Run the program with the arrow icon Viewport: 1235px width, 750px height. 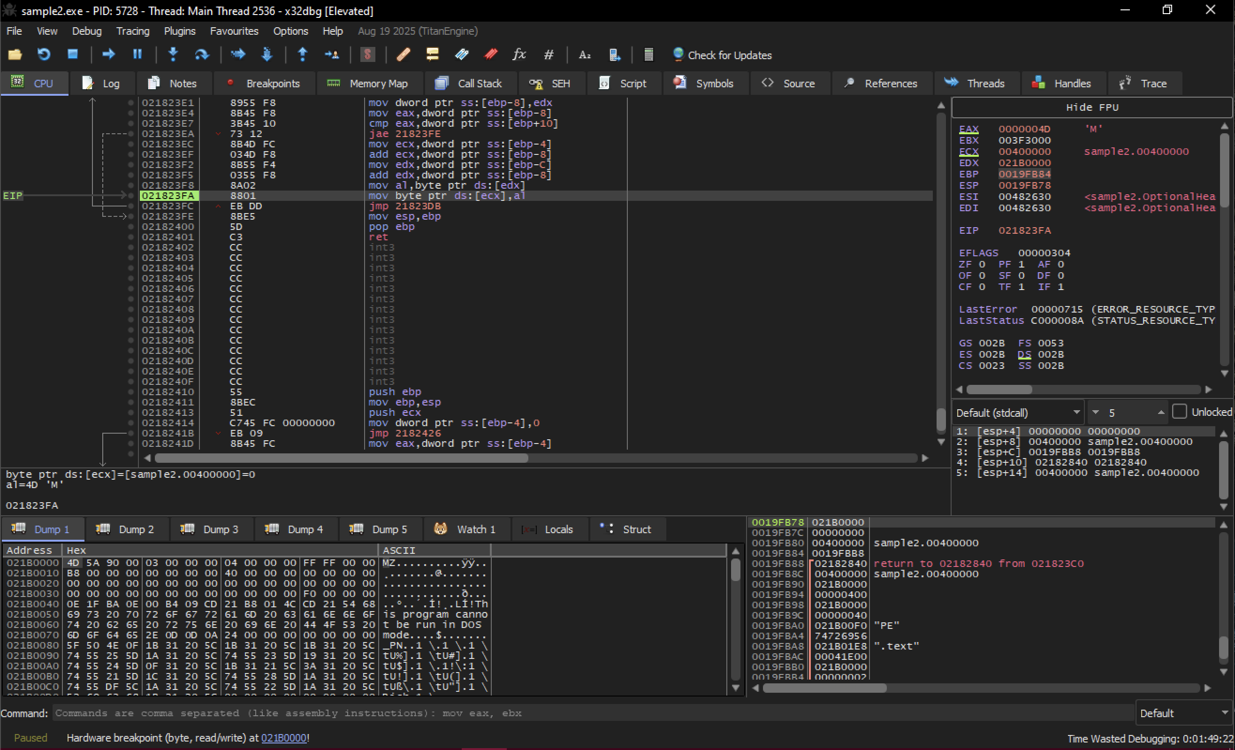point(108,54)
